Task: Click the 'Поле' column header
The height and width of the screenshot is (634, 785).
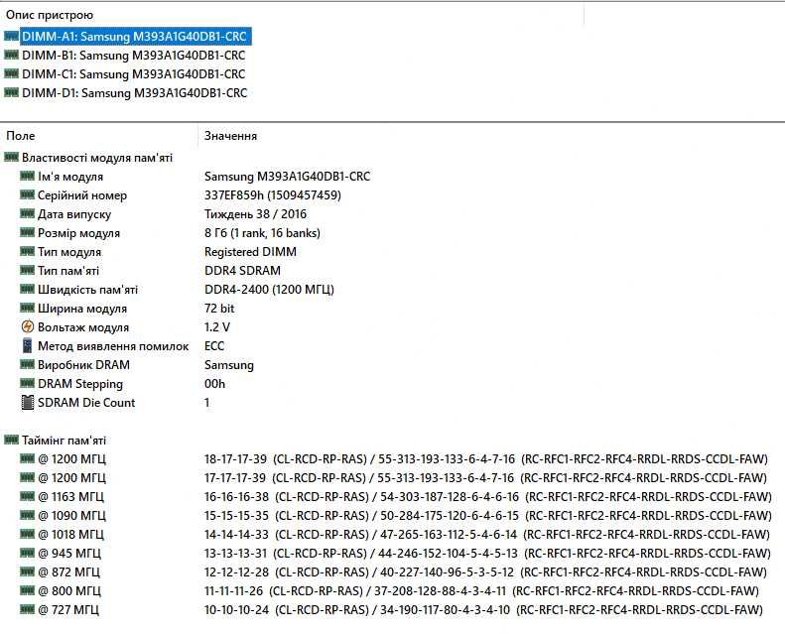Action: [x=21, y=136]
